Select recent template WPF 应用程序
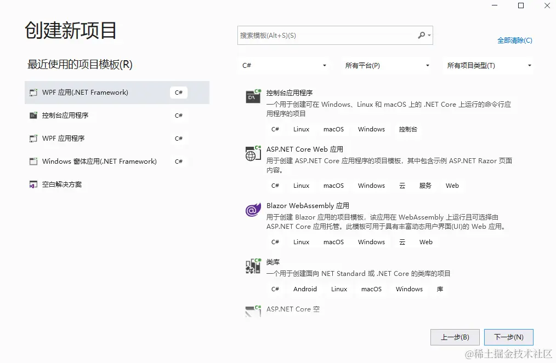 (117, 139)
